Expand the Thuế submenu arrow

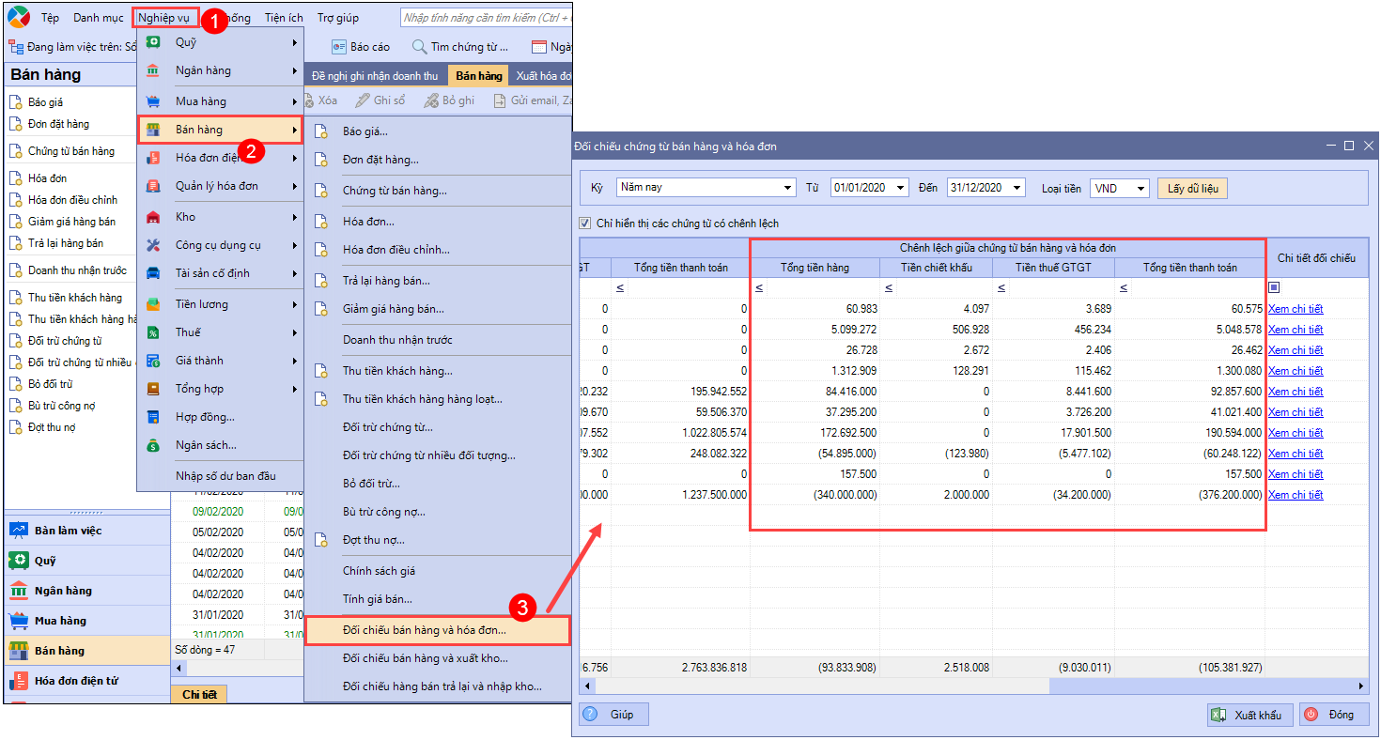pos(294,332)
